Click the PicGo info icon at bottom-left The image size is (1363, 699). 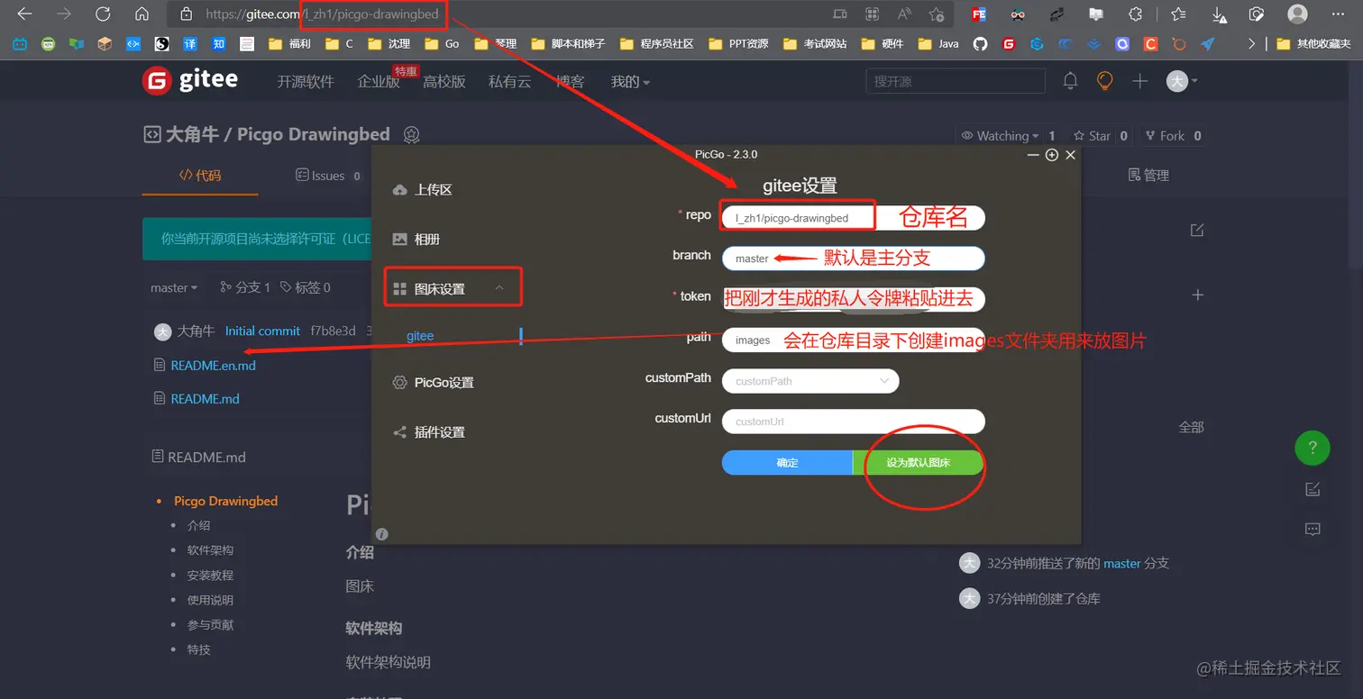click(381, 533)
